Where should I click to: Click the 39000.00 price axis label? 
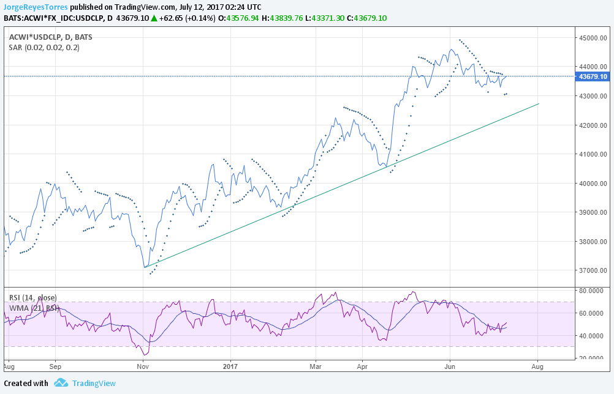(x=593, y=212)
